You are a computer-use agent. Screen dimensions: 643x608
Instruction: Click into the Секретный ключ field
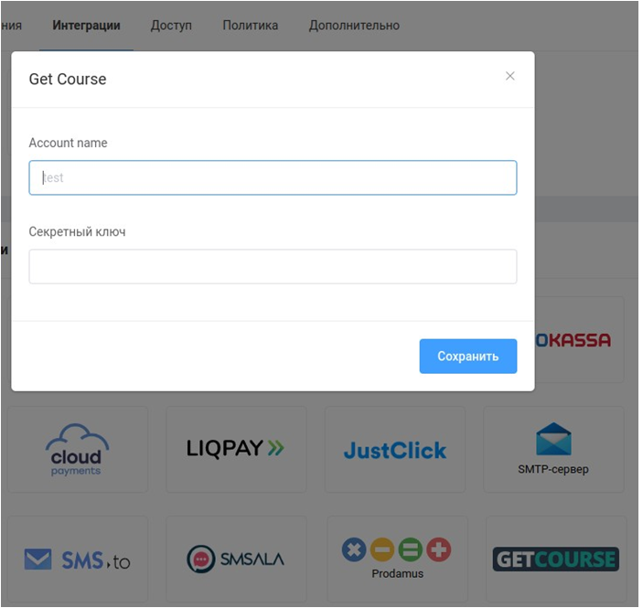273,267
